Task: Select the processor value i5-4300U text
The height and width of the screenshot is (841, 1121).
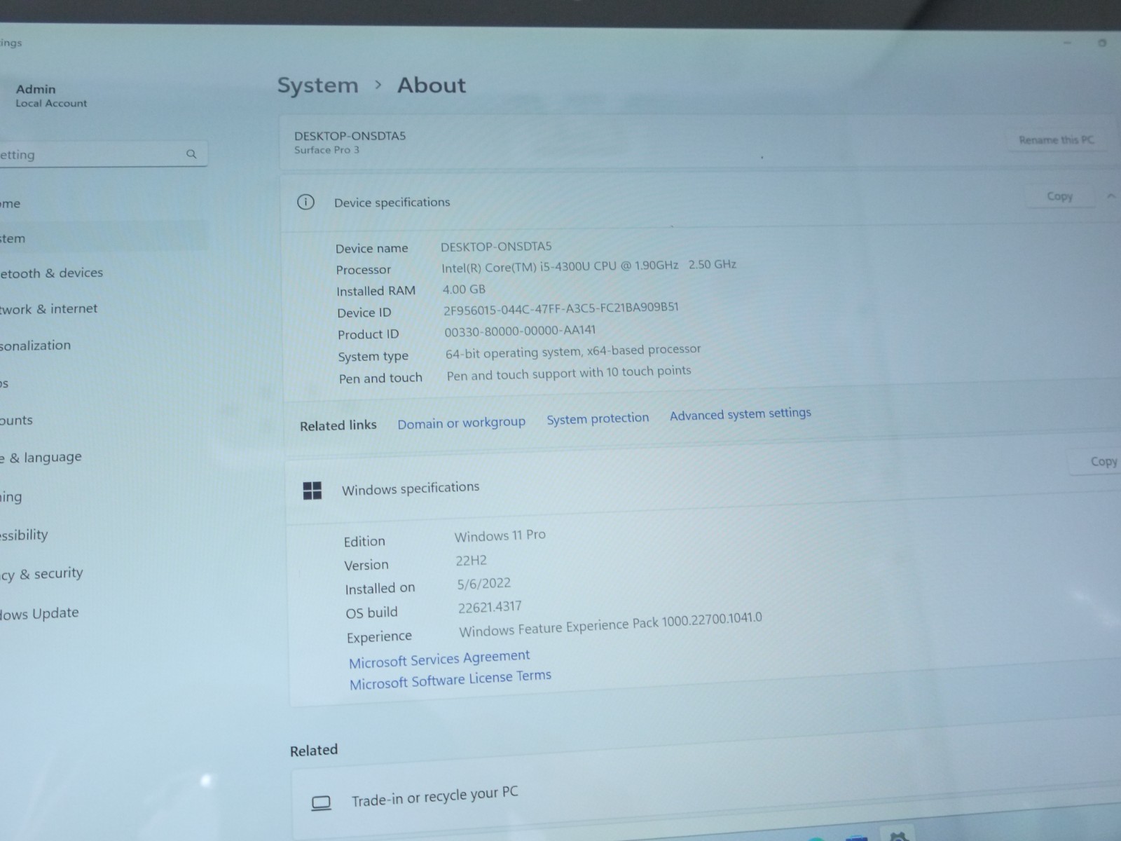Action: point(589,266)
